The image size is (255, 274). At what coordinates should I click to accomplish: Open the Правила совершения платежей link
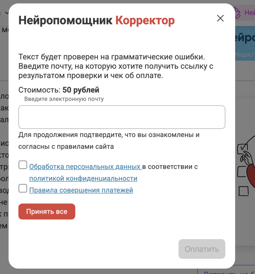[81, 190]
